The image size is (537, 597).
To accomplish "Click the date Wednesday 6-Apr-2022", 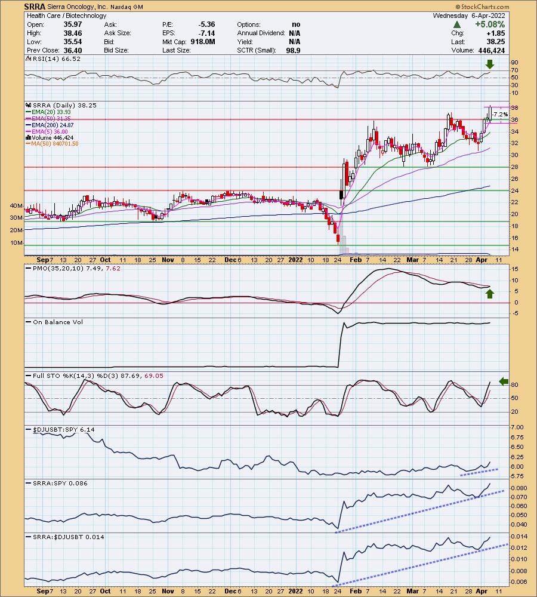I will [469, 16].
